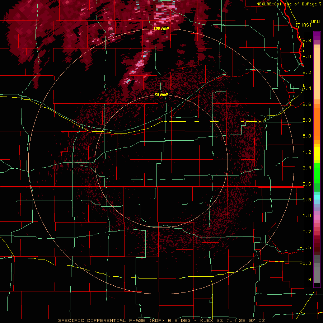This screenshot has height=323, width=323.
Task: Click the yellow segment of the color bar
Action: coord(317,154)
